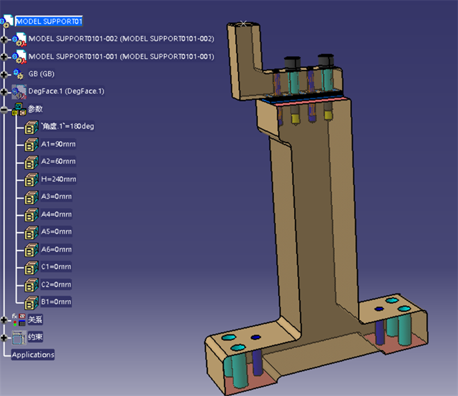The height and width of the screenshot is (396, 458).
Task: Expand the 约束 constraints node
Action: pyautogui.click(x=5, y=337)
